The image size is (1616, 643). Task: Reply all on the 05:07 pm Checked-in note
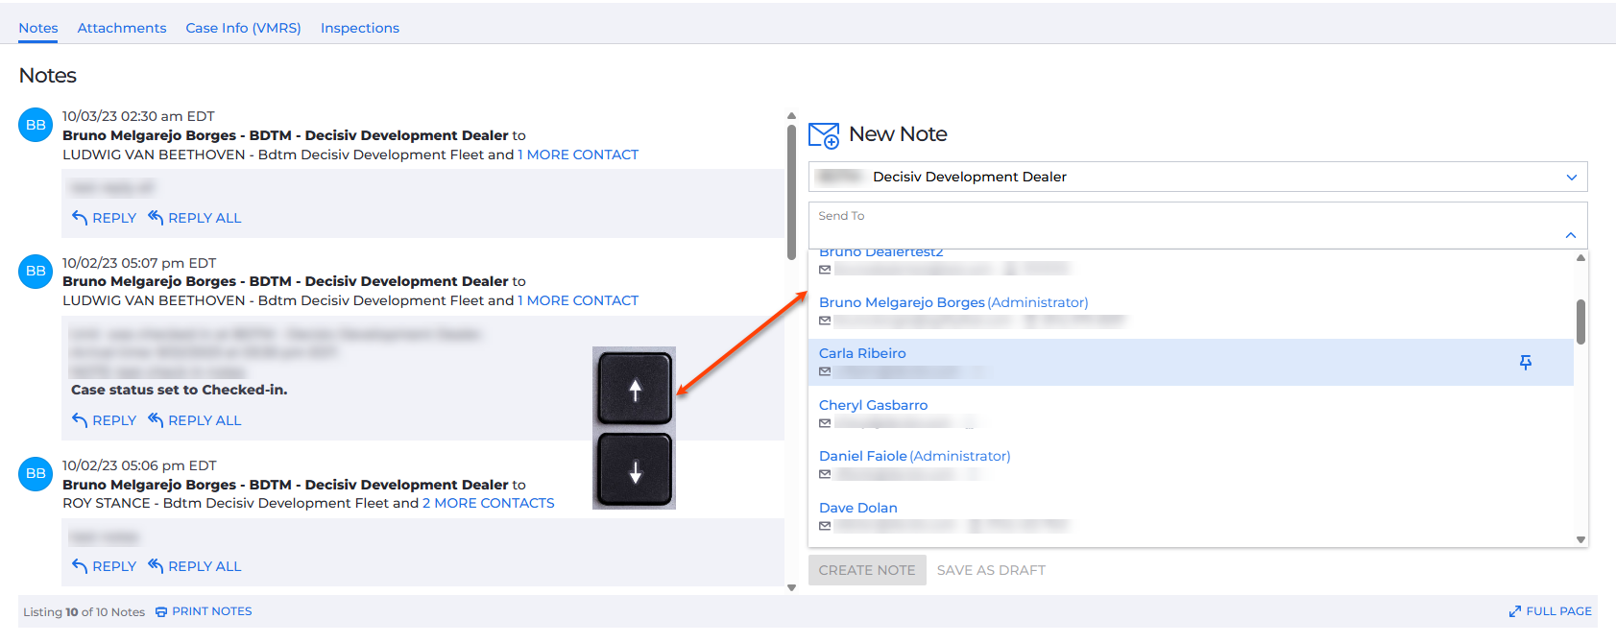coord(194,420)
